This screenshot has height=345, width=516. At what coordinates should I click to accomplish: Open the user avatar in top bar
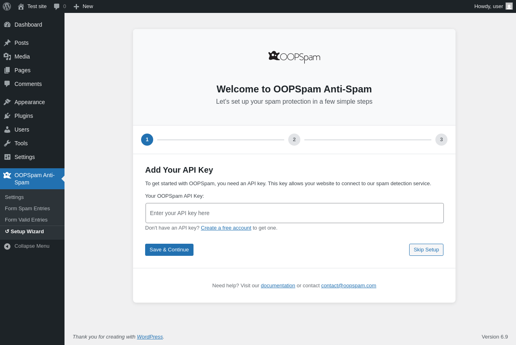click(509, 6)
